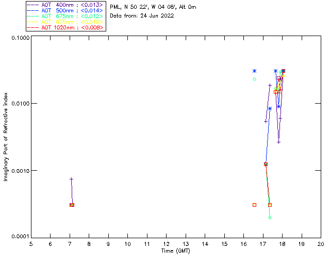Screen dimensions: 330x264
Task: Click the red square marker near time 7
Action: (72, 205)
